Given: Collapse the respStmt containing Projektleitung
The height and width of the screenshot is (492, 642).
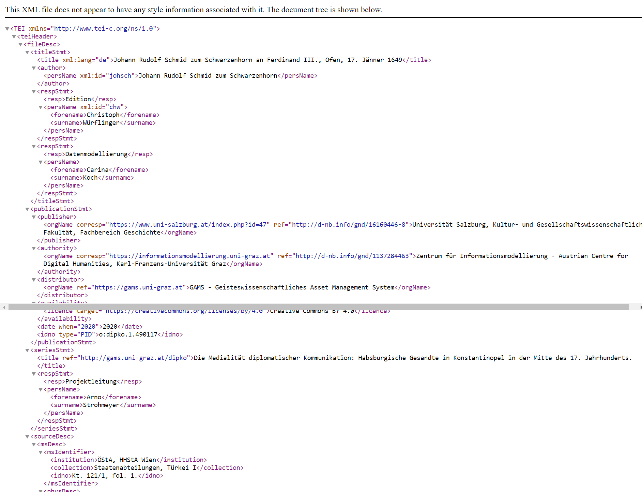Looking at the screenshot, I should tap(34, 374).
